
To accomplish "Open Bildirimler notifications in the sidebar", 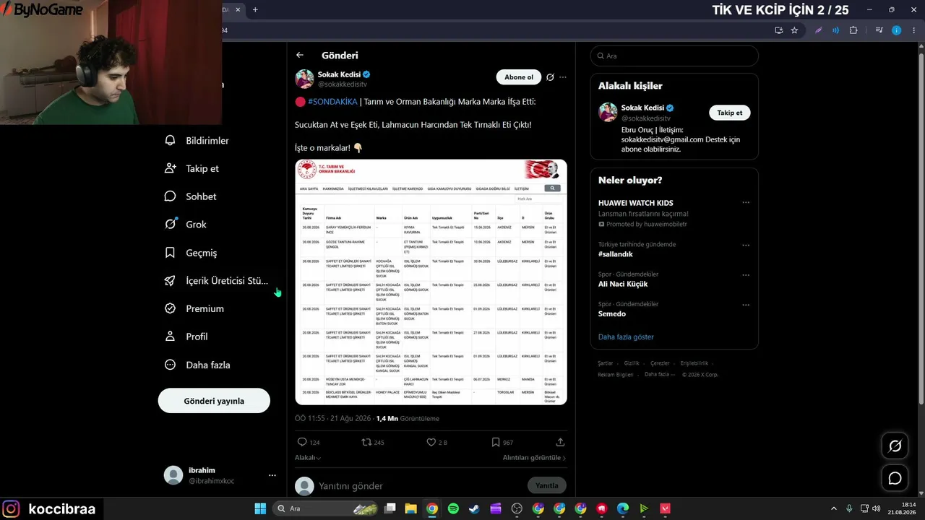I will pos(197,140).
